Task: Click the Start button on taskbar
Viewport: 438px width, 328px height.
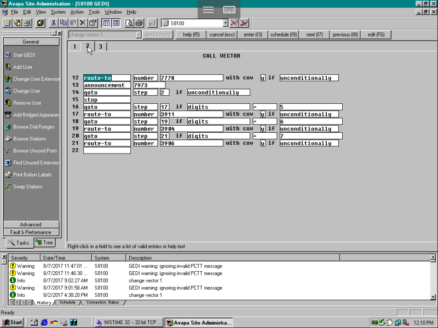Action: [12, 323]
